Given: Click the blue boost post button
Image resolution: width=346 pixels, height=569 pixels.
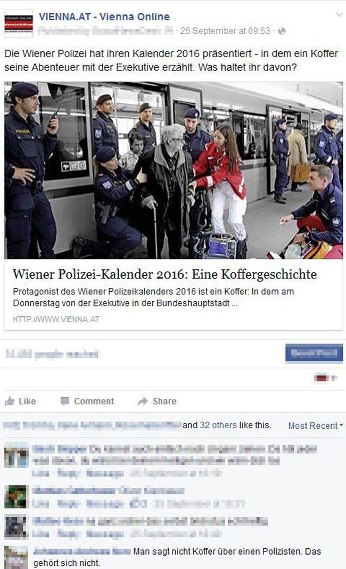Looking at the screenshot, I should 314,353.
